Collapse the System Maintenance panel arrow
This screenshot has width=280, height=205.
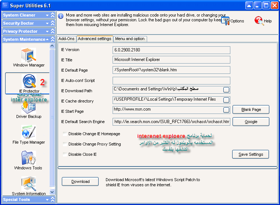click(x=47, y=39)
